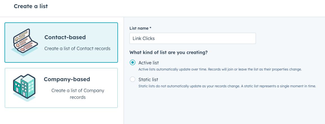
Task: Click the Static list label text
Action: pos(148,79)
